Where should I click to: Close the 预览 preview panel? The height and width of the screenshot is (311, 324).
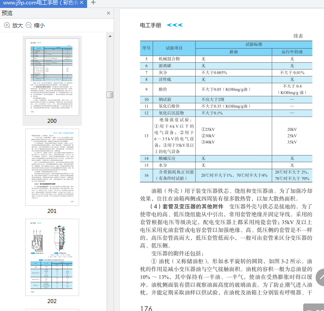click(x=108, y=13)
